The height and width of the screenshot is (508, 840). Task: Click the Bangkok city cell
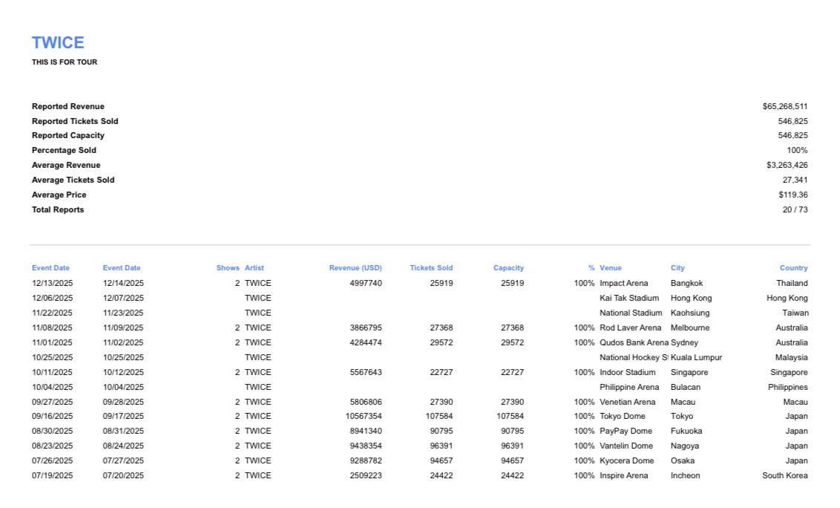pyautogui.click(x=687, y=283)
